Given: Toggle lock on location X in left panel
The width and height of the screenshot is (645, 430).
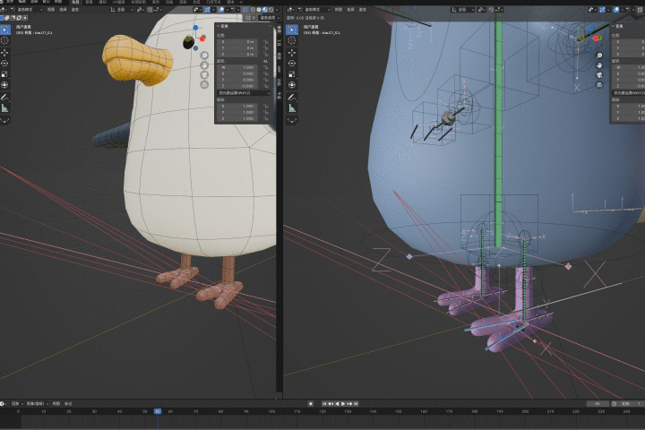Looking at the screenshot, I should [x=266, y=42].
